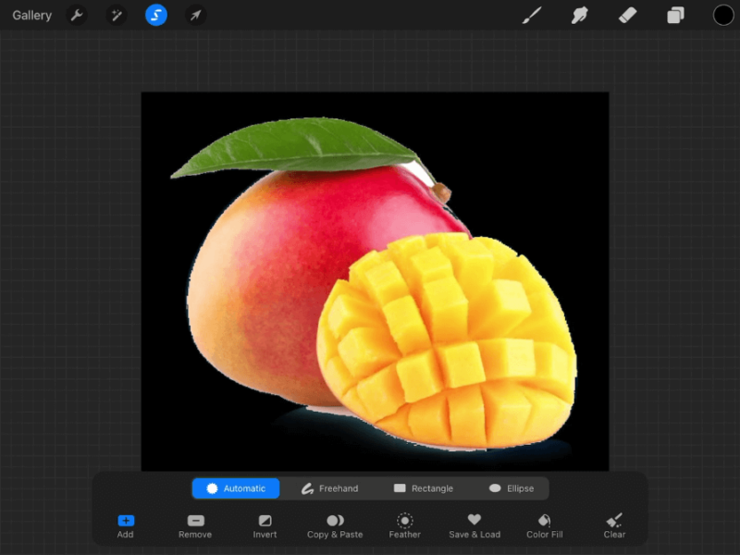
Task: Choose the Rectangle selection mode
Action: pyautogui.click(x=425, y=487)
